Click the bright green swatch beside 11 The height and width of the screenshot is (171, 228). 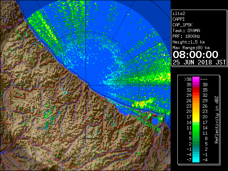click(196, 128)
